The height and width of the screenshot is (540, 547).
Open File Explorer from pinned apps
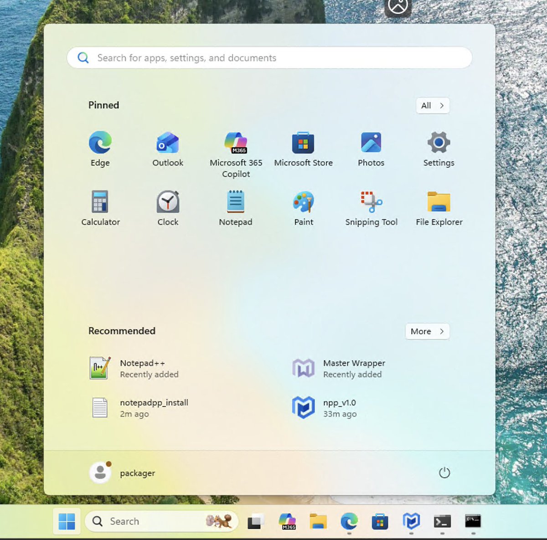coord(439,209)
